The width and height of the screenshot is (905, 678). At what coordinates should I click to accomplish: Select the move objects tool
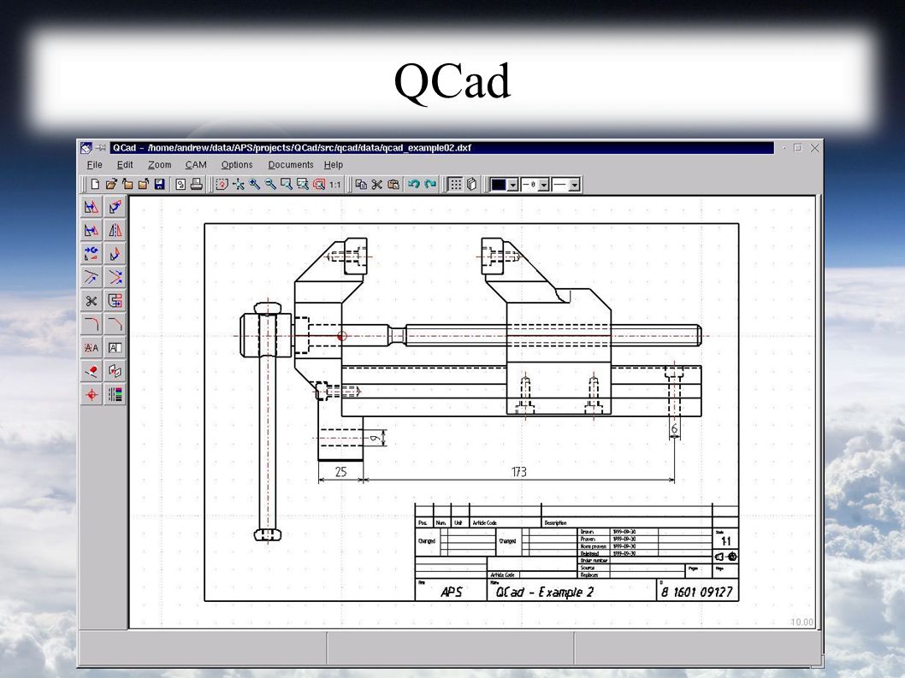pos(92,207)
